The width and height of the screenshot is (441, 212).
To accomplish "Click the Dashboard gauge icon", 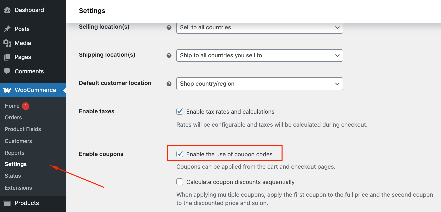I will click(7, 10).
